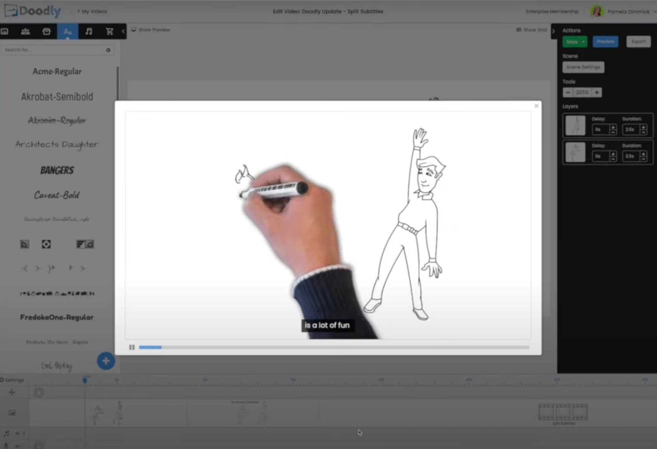The image size is (657, 449).
Task: Pick the Acme-Regular font
Action: 57,71
